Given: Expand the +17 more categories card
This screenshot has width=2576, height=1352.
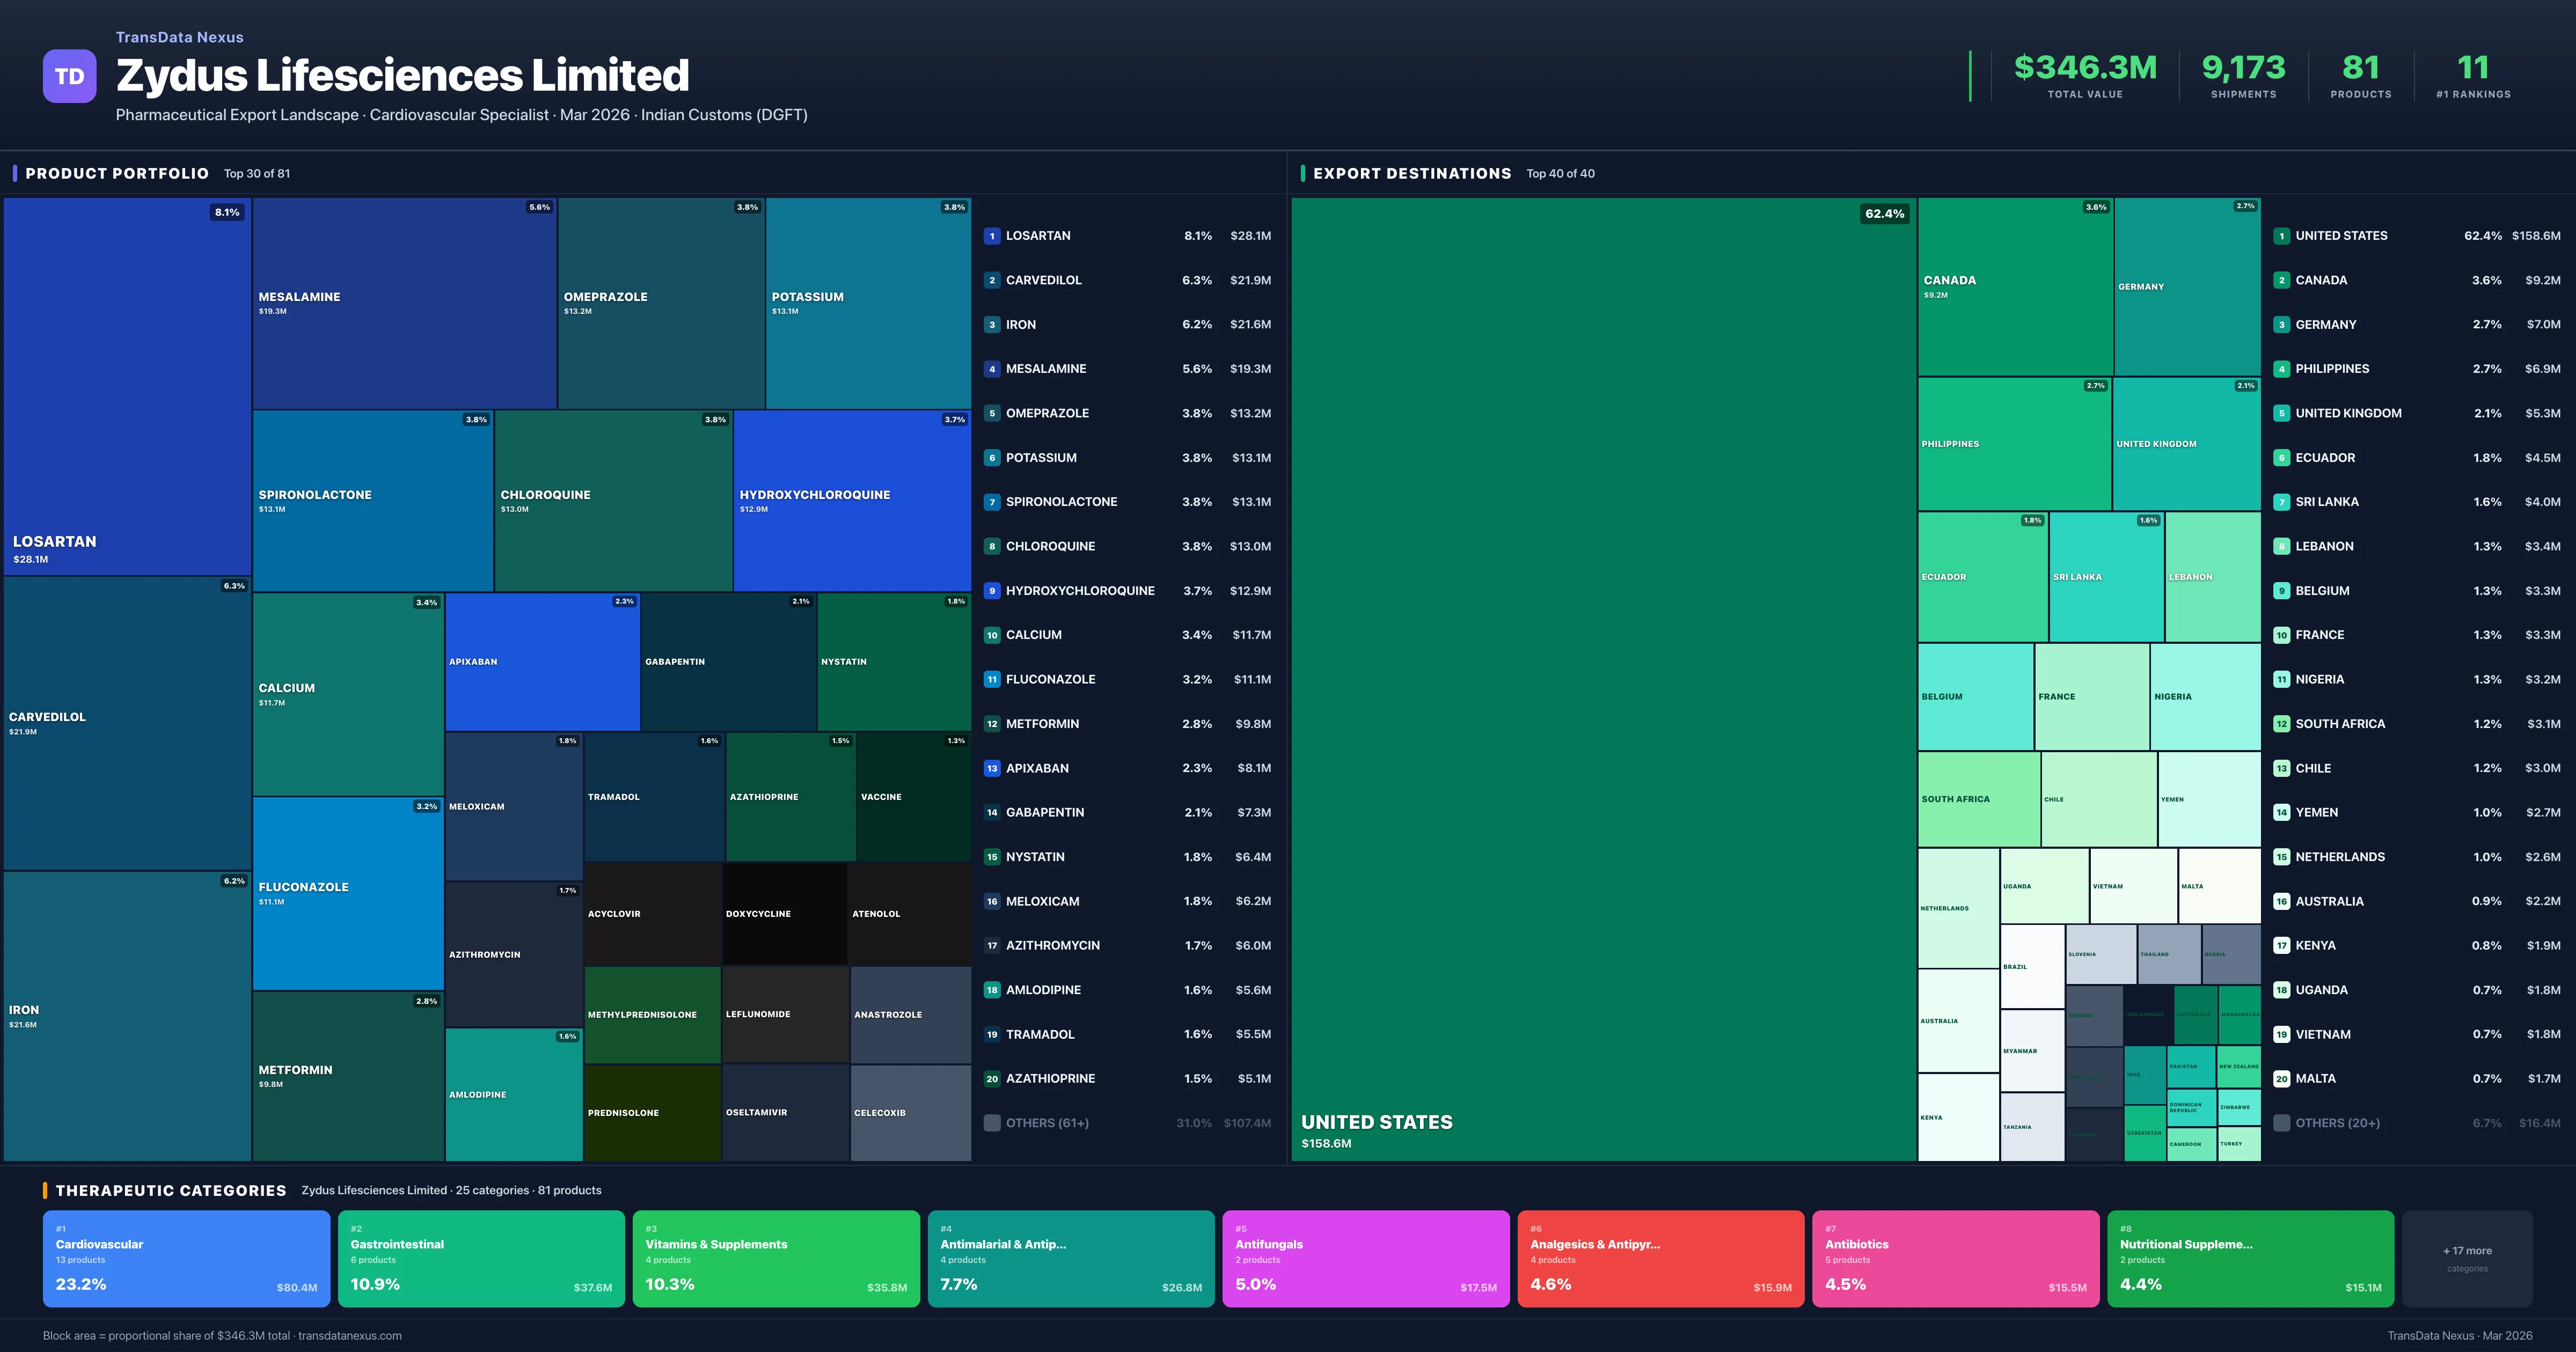Looking at the screenshot, I should tap(2467, 1258).
